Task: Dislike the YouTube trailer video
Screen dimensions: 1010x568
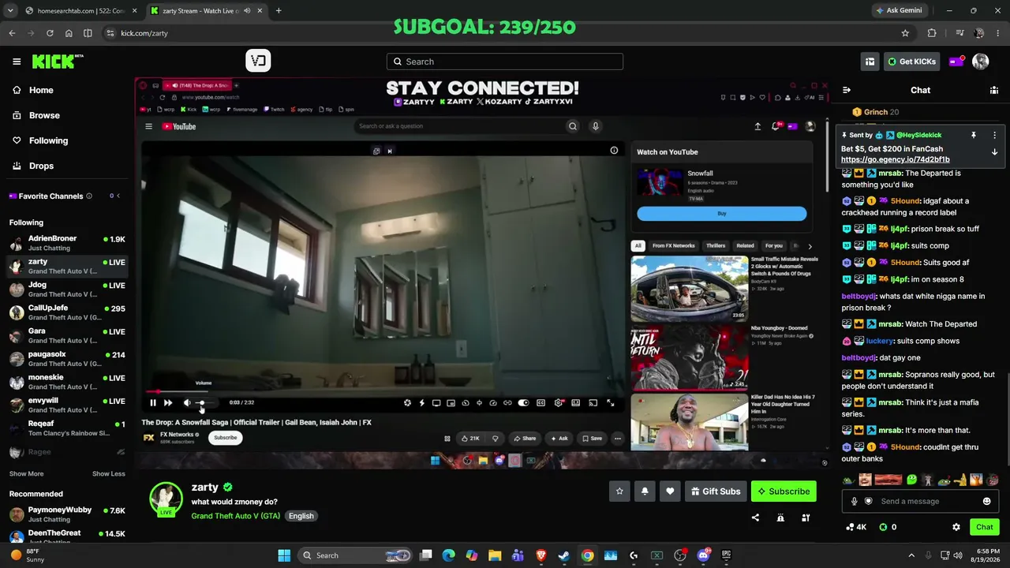Action: [x=495, y=439]
